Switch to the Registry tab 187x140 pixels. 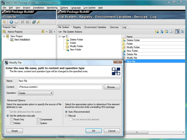click(77, 27)
